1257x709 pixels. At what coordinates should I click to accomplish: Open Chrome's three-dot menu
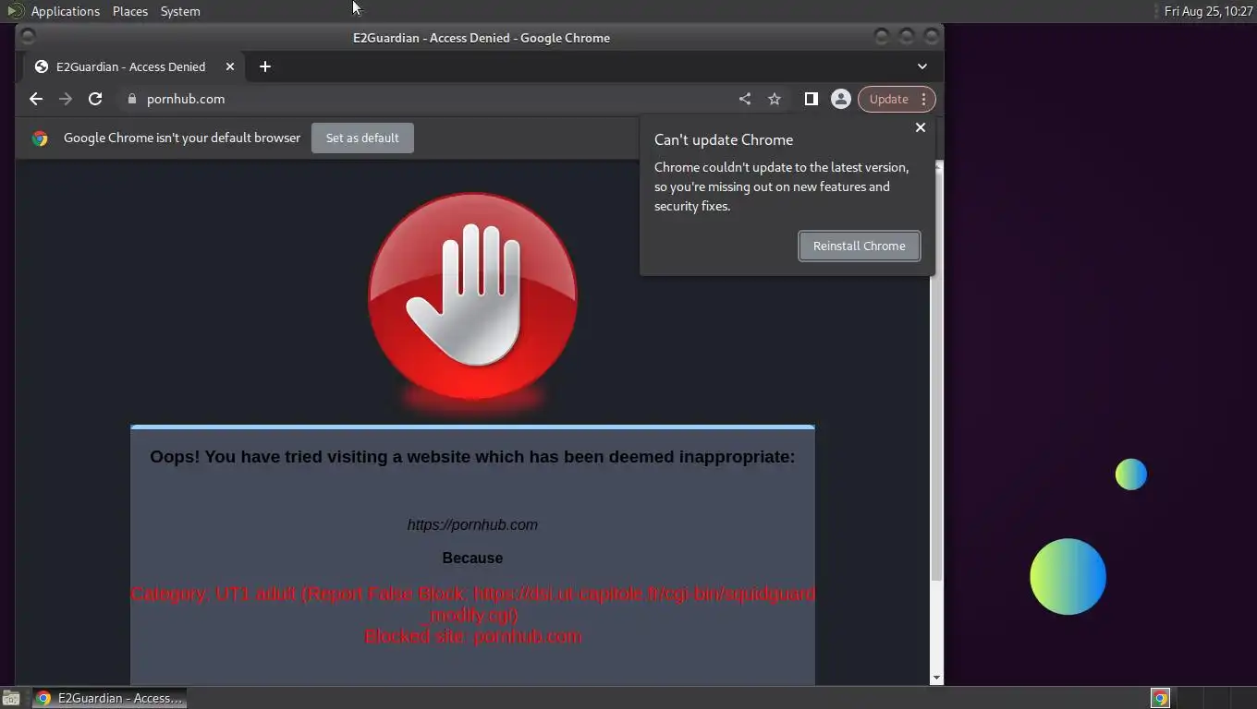coord(923,99)
